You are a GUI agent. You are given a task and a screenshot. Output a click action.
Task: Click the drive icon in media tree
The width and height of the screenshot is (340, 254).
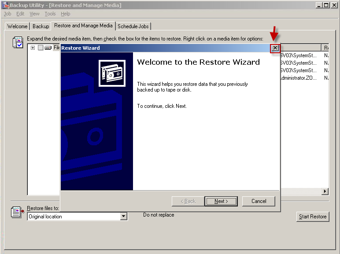click(48, 48)
